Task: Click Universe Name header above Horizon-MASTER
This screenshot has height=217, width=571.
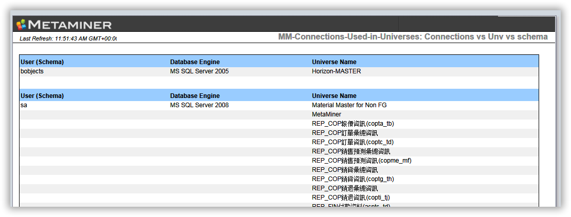Action: [334, 62]
